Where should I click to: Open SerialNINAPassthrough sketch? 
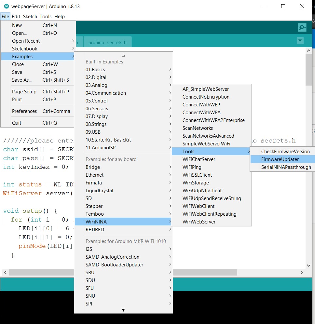283,167
